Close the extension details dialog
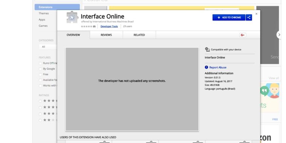This screenshot has width=286, height=143. pos(256,14)
